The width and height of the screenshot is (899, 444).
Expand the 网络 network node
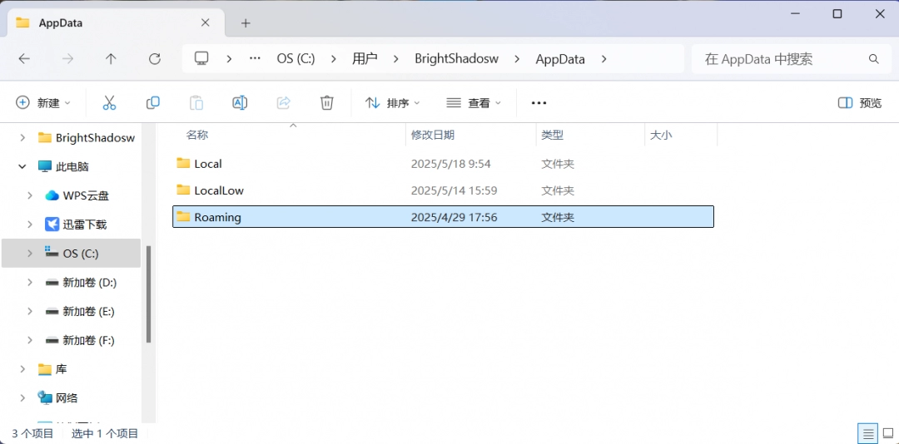click(x=22, y=397)
